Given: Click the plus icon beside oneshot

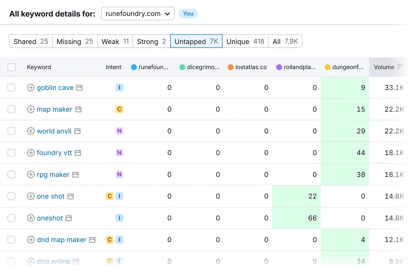Looking at the screenshot, I should [x=31, y=218].
